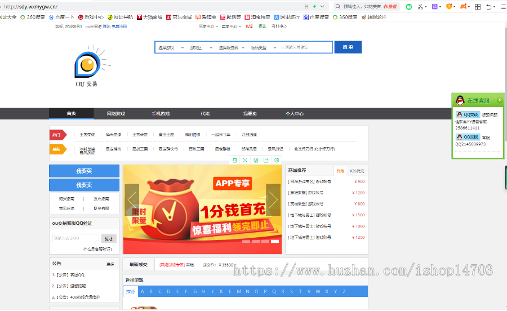Screen dimensions: 507x311
Task: Click the QQ penguin icon in 在线客服 header
Action: (x=460, y=100)
